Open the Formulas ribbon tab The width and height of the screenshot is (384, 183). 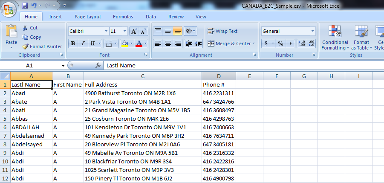tap(123, 17)
